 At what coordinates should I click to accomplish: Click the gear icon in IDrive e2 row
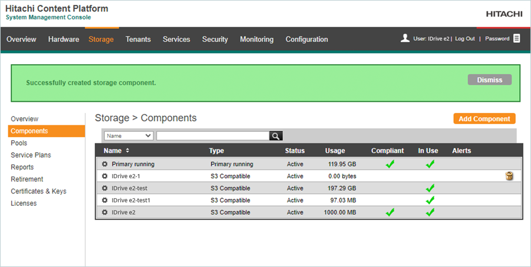pos(105,212)
